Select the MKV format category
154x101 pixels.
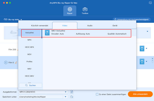click(x=30, y=69)
